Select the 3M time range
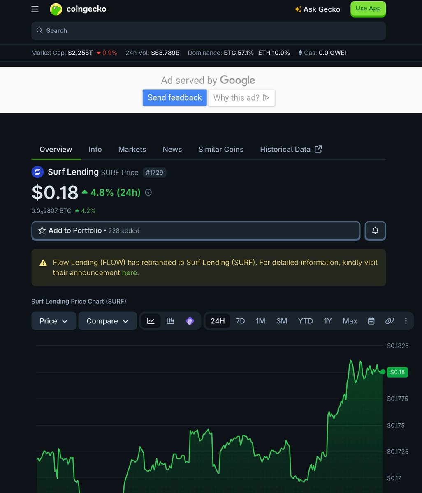This screenshot has width=422, height=493. click(282, 321)
